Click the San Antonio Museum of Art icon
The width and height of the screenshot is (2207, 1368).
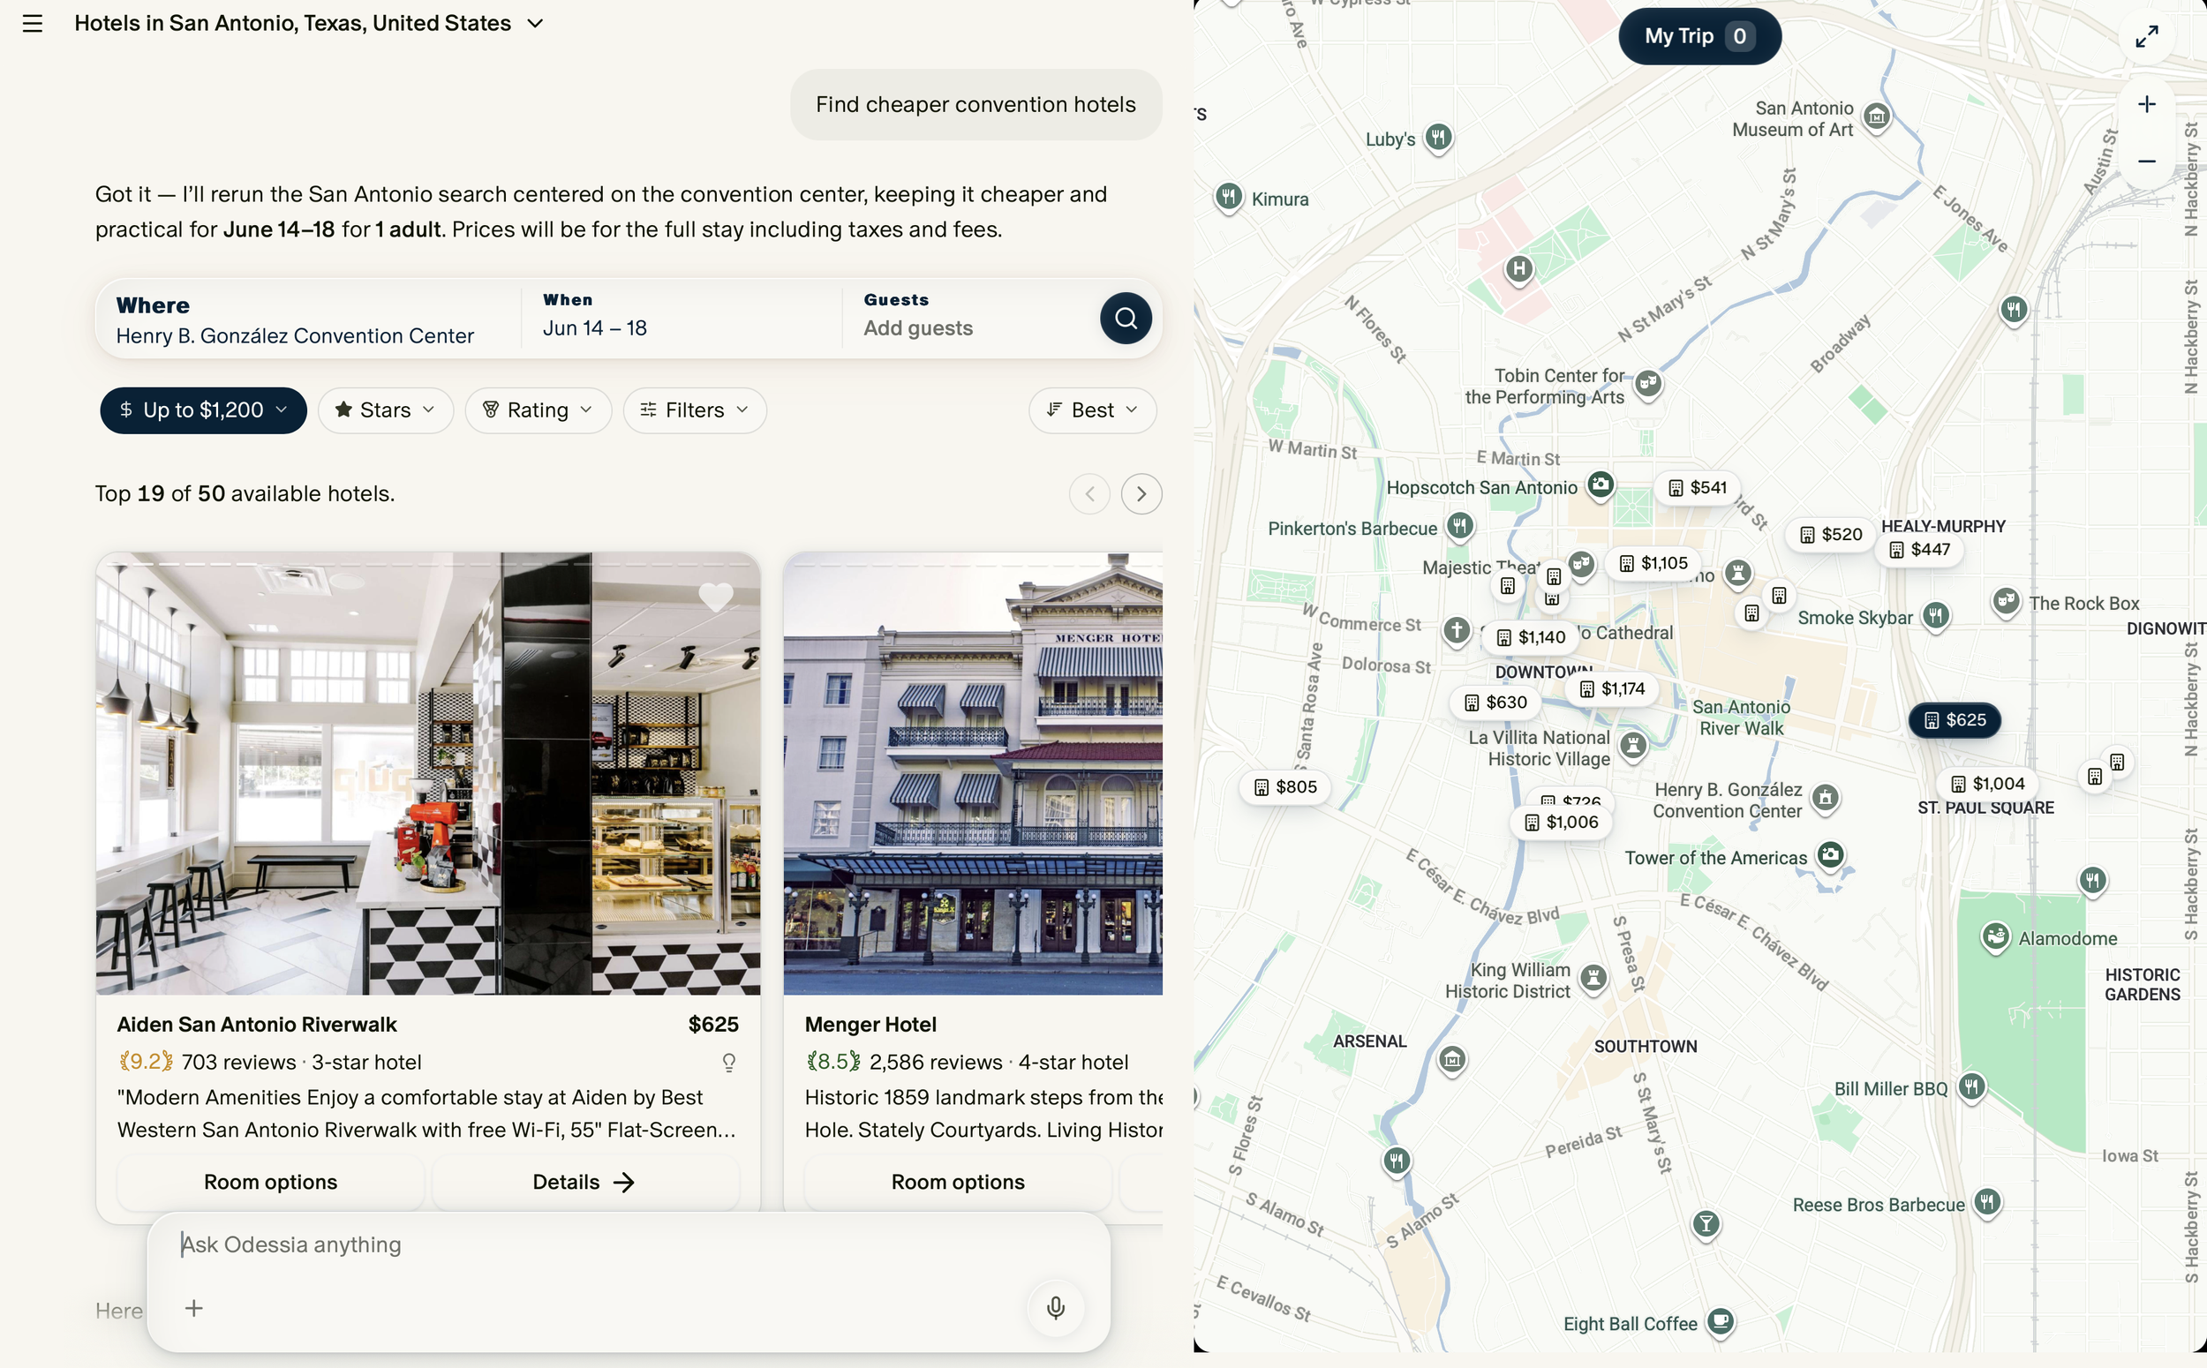1877,117
